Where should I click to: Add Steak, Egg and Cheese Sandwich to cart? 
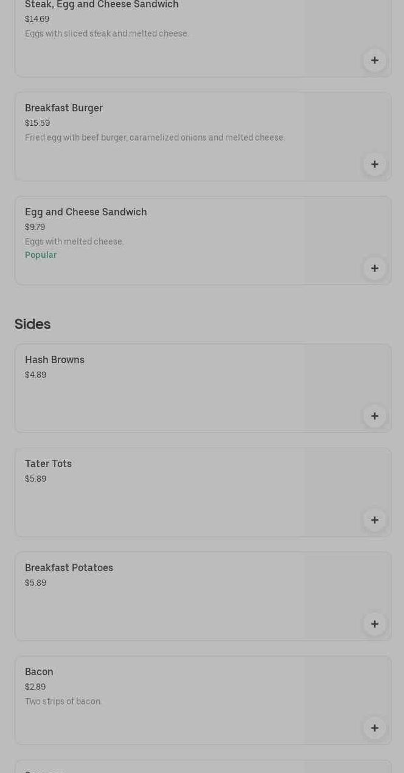pos(374,60)
